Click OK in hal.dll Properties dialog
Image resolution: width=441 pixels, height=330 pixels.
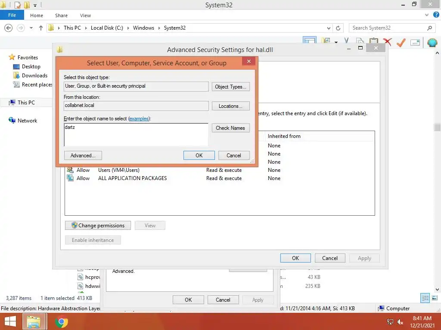pyautogui.click(x=189, y=299)
